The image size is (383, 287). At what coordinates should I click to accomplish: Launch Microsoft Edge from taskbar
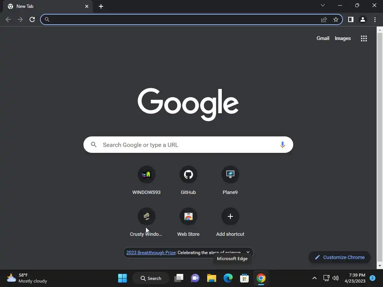coord(228,278)
